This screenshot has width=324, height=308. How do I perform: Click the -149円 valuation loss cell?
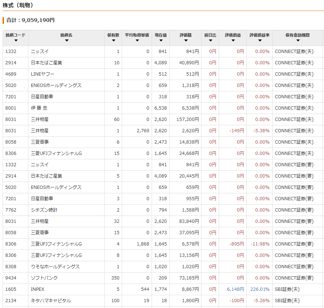pos(233,131)
